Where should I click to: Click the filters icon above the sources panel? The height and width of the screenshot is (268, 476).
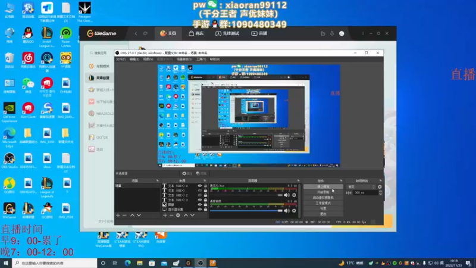[x=201, y=173]
